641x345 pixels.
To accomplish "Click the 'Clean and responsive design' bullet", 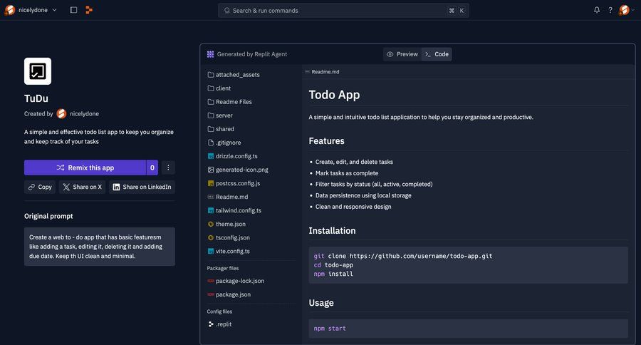I will tap(353, 207).
